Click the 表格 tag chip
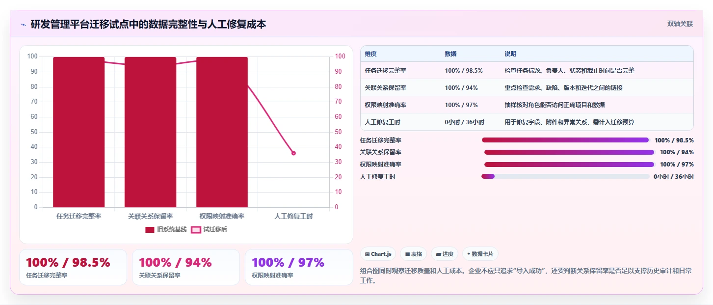 414,254
